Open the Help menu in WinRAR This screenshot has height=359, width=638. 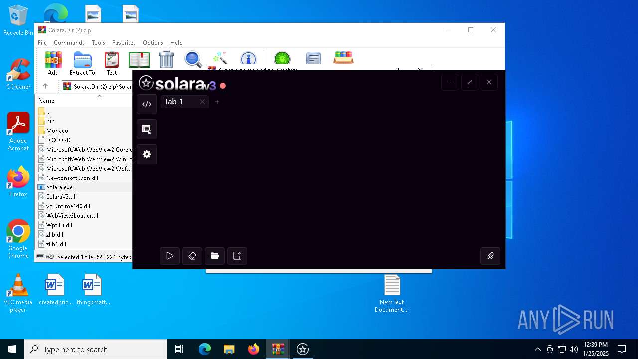click(176, 43)
